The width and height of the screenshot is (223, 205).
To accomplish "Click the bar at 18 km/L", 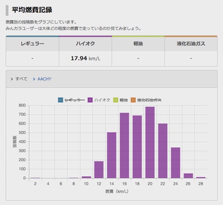I will click(137, 147).
